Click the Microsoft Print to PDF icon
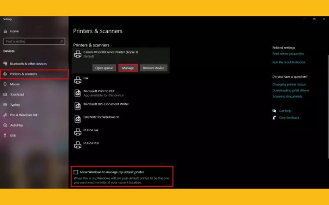 [x=77, y=93]
